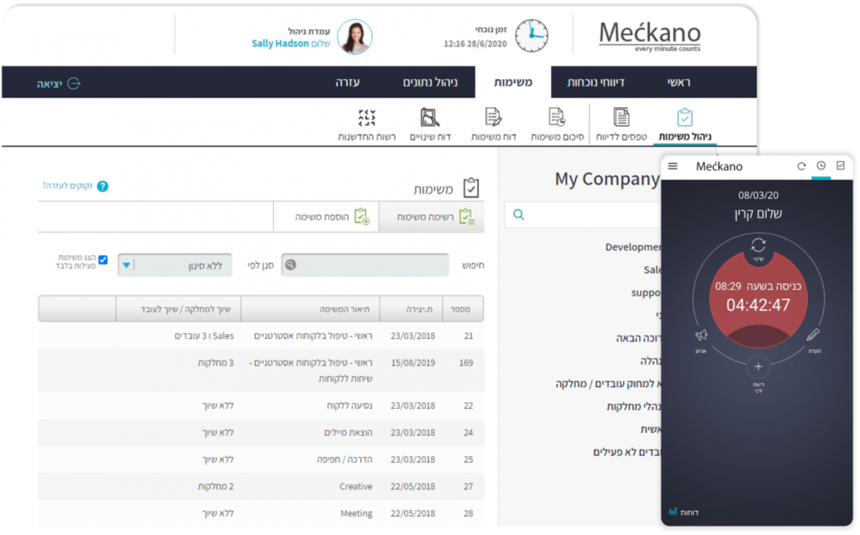Select task הדרכה / חפיפה

pos(261,459)
